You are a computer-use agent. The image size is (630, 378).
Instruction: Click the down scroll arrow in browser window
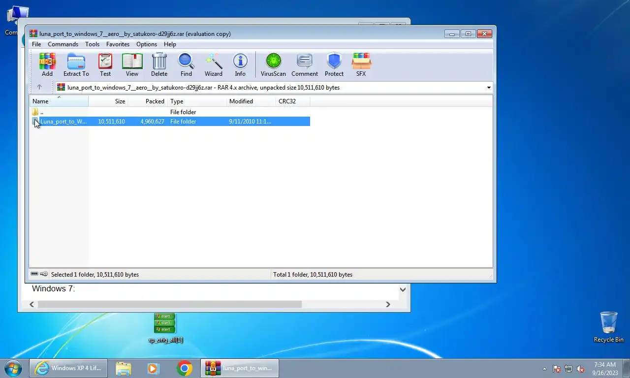(403, 289)
